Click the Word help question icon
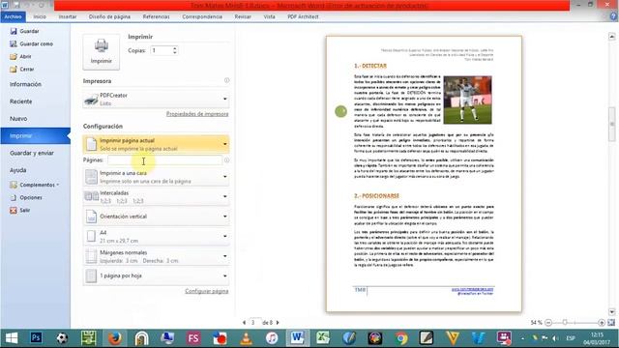Image resolution: width=619 pixels, height=348 pixels. pyautogui.click(x=613, y=16)
